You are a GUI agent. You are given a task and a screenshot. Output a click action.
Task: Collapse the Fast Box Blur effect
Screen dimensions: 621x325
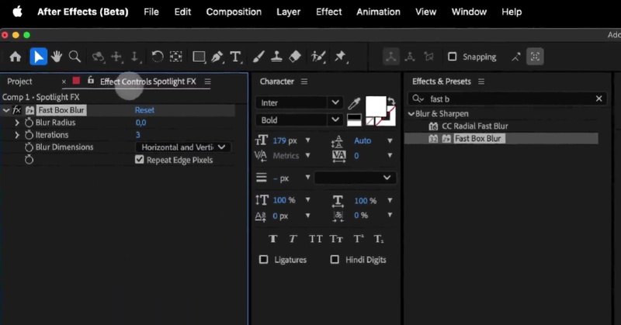[6, 110]
